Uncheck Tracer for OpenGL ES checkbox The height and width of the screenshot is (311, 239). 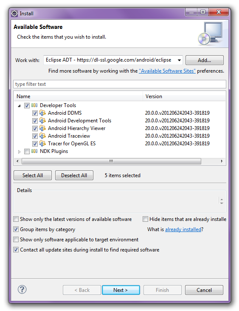point(35,144)
